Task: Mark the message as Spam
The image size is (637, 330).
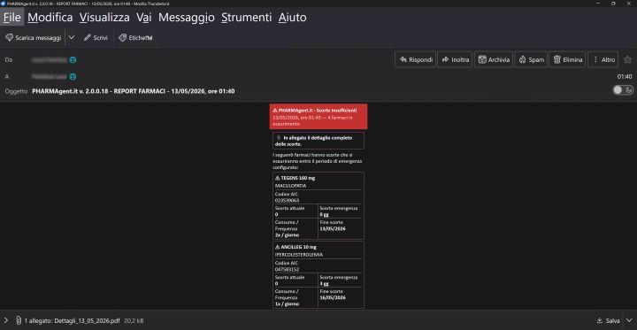Action: 531,59
